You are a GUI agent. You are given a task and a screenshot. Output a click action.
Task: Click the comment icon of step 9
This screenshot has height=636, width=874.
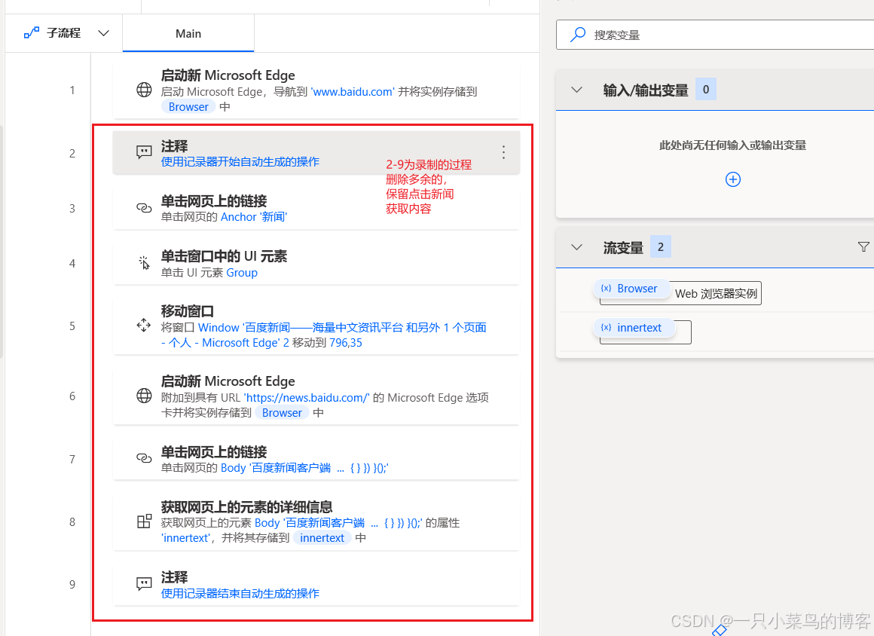(x=144, y=583)
